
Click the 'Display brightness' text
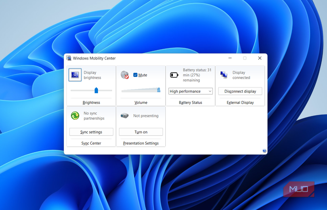click(92, 75)
